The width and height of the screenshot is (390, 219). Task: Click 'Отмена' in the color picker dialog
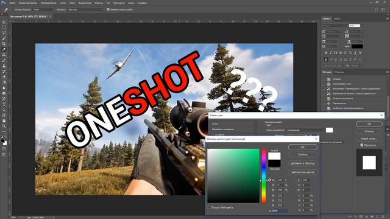303,155
